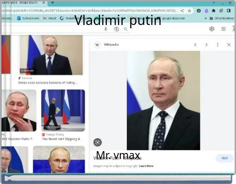236x184 pixels.
Task: Click the Visit button
Action: tap(224, 158)
